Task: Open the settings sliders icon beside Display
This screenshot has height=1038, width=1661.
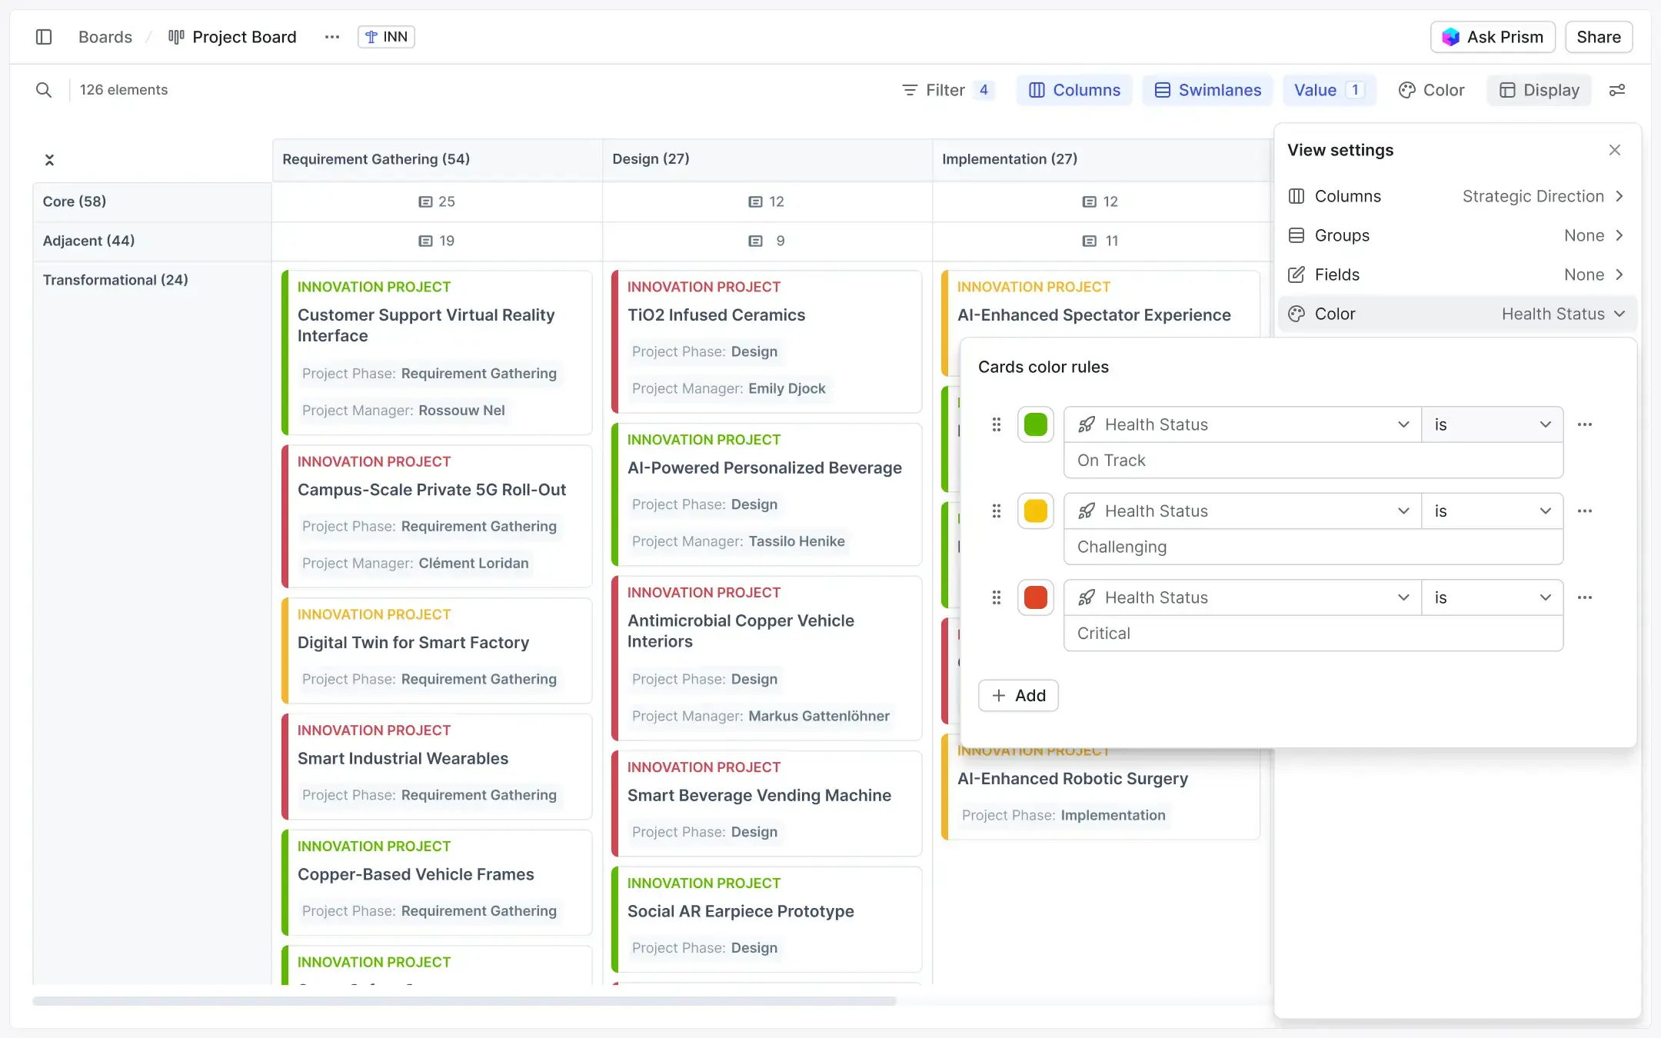Action: click(1616, 90)
